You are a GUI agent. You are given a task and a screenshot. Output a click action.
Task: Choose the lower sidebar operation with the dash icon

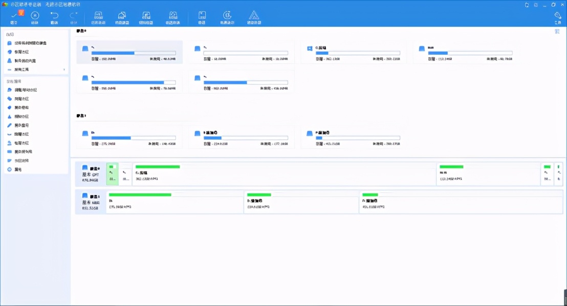click(x=36, y=134)
